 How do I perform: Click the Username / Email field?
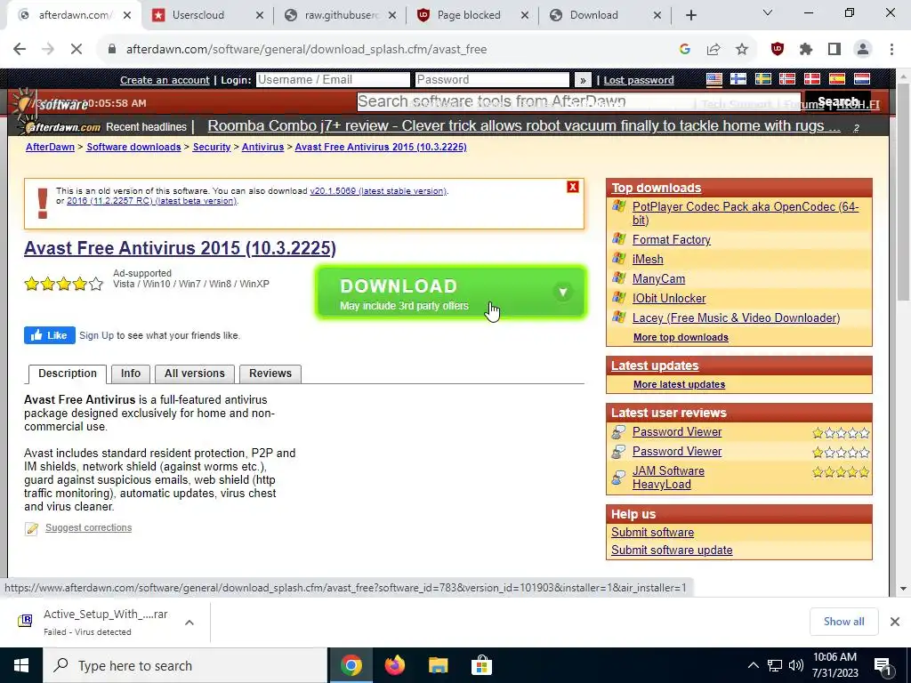[x=333, y=79]
